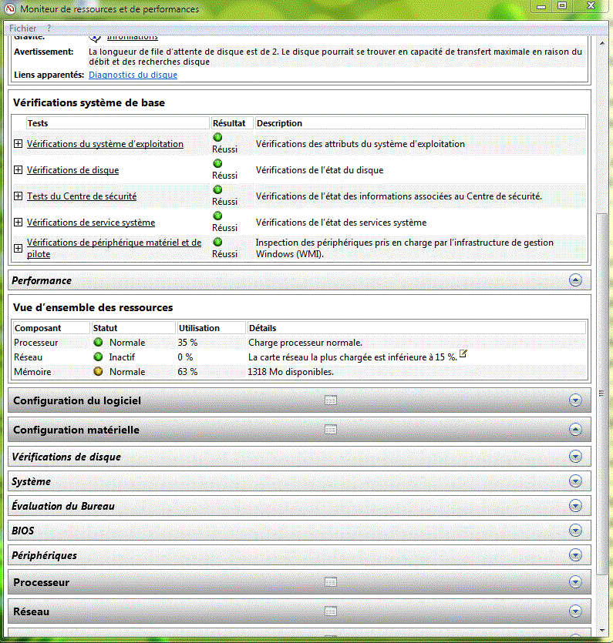613x643 pixels.
Task: Click the scrollbar up arrow
Action: point(601,42)
